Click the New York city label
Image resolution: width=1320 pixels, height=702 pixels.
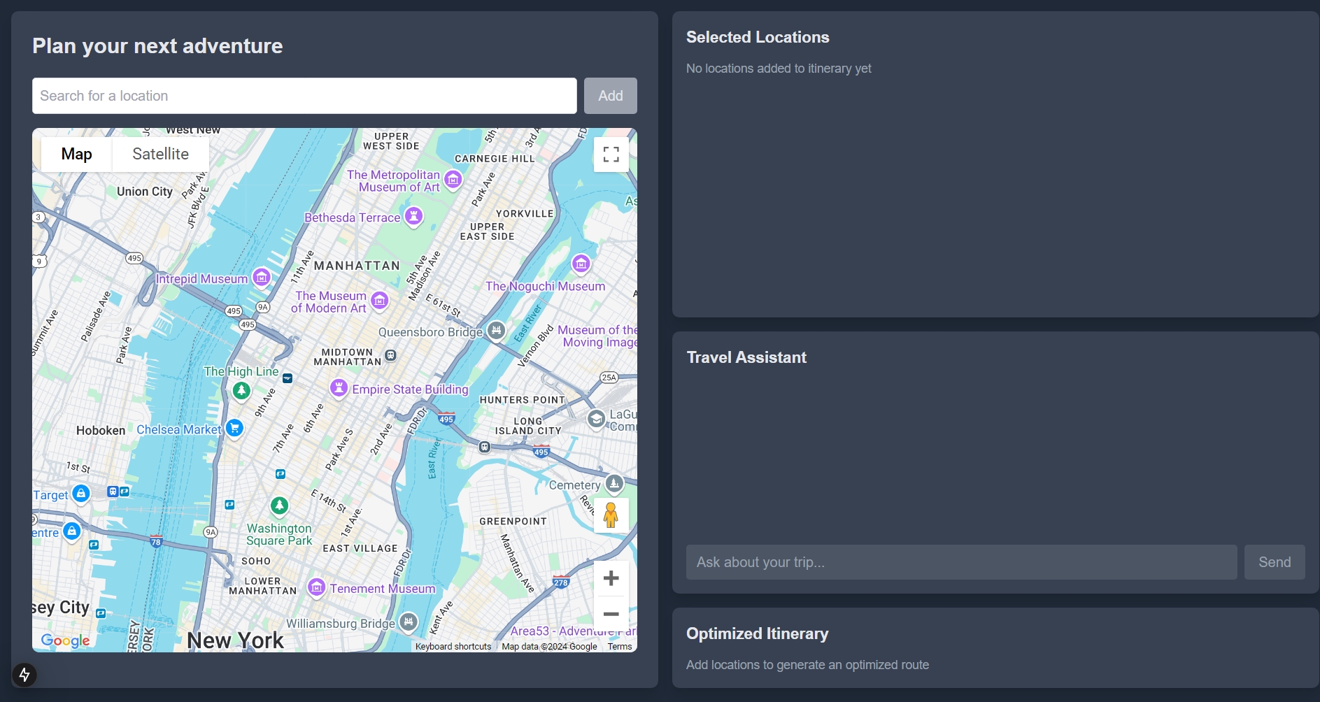point(236,640)
